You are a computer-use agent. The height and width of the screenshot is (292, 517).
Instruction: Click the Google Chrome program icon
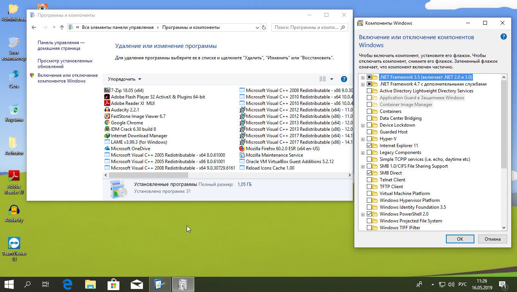click(107, 123)
